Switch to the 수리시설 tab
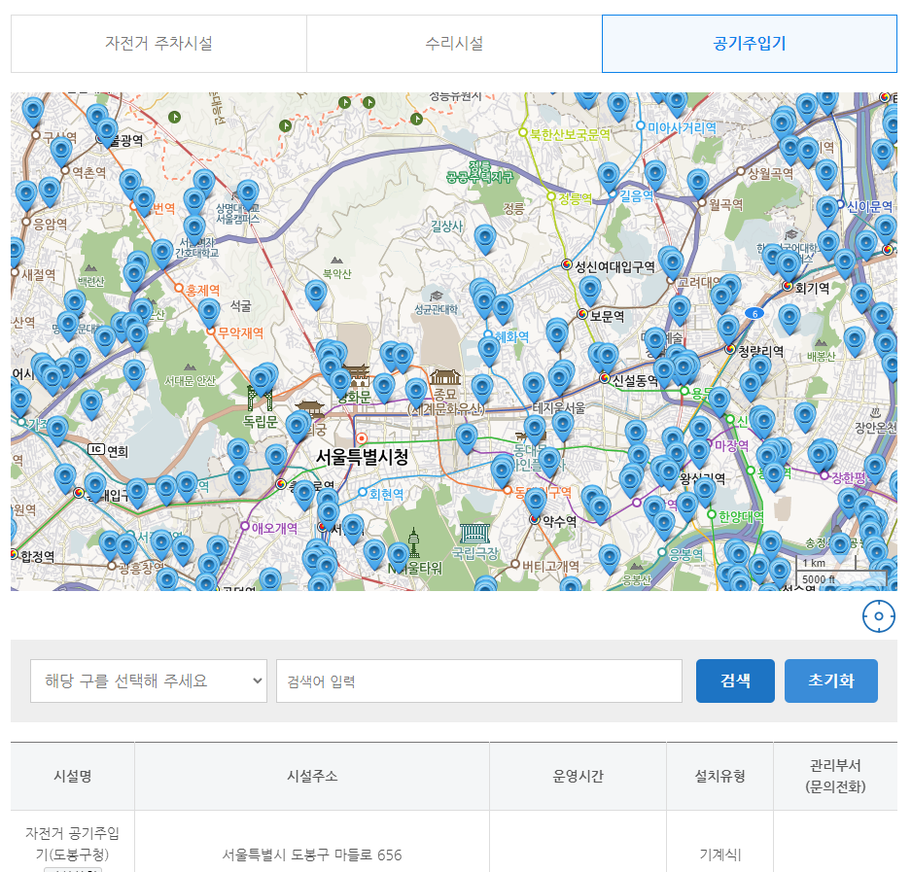Screen dimensions: 912x872 click(x=456, y=44)
